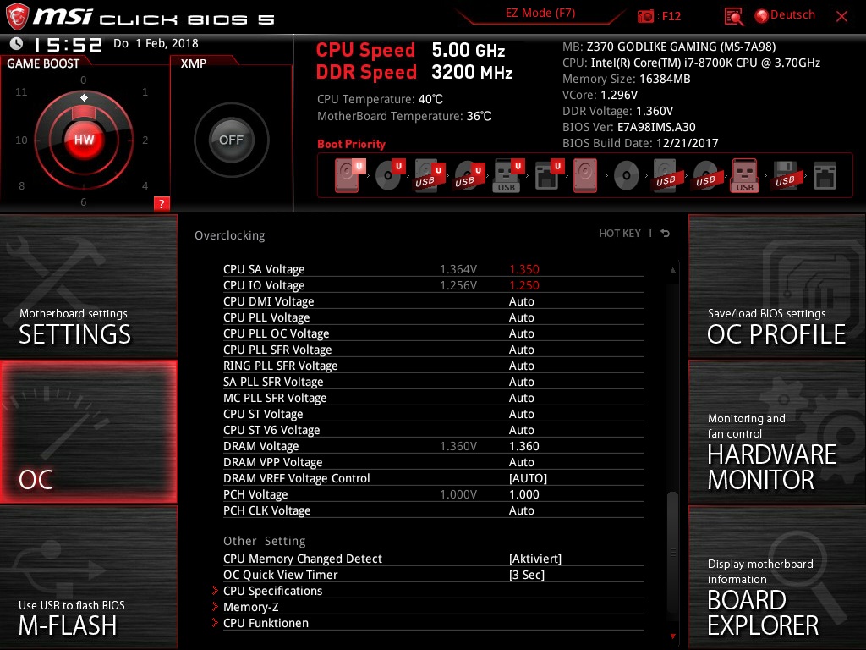Select the UEFI CD/DVD boot device icon
The image size is (866, 650).
pos(389,175)
